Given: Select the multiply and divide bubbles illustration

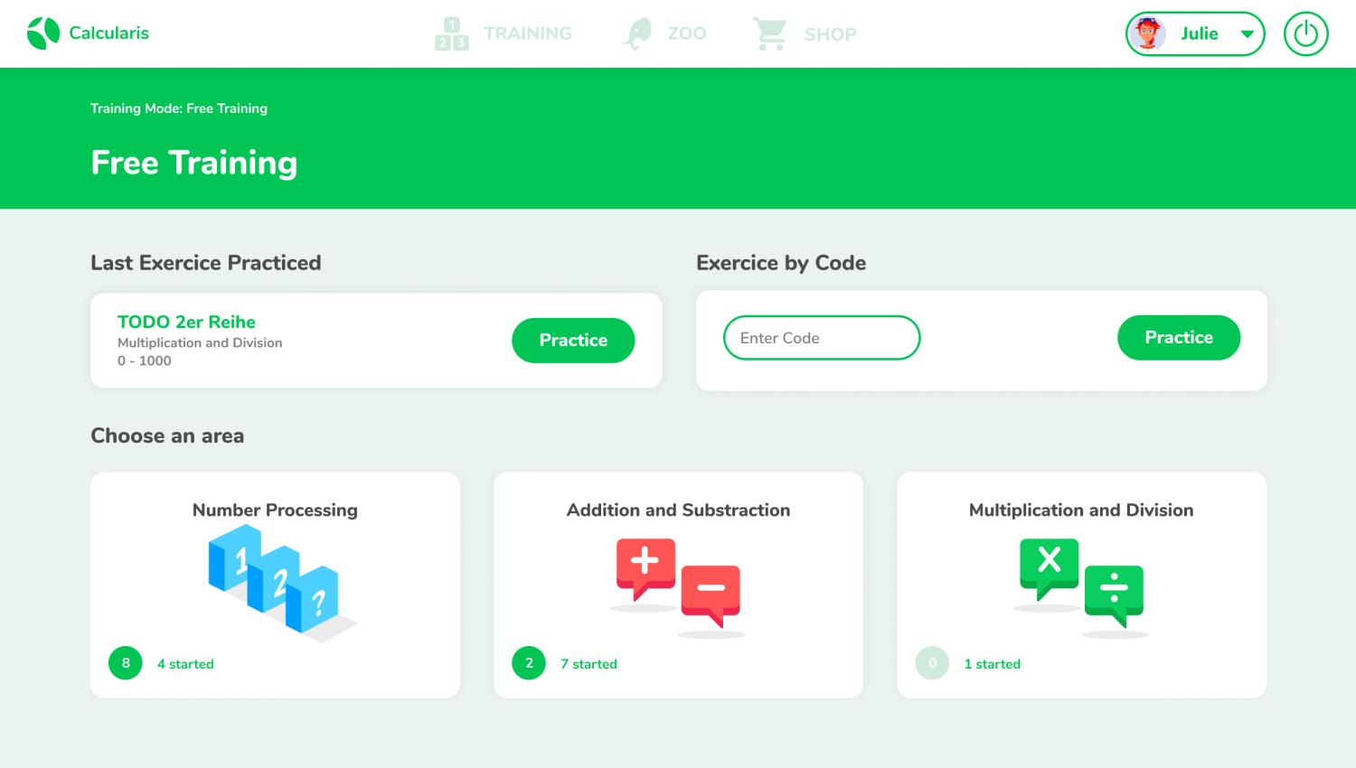Looking at the screenshot, I should tap(1081, 588).
